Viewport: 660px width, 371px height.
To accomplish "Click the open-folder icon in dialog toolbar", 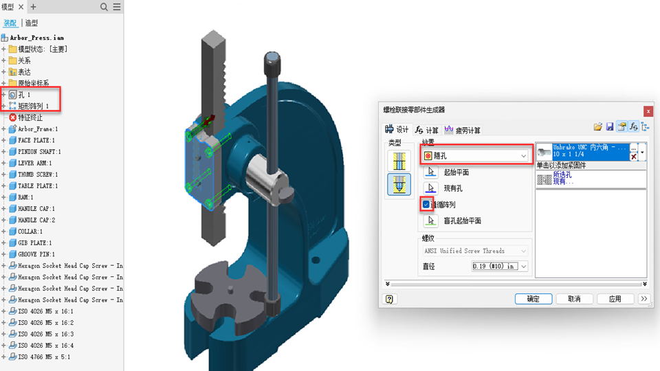I will pos(597,126).
